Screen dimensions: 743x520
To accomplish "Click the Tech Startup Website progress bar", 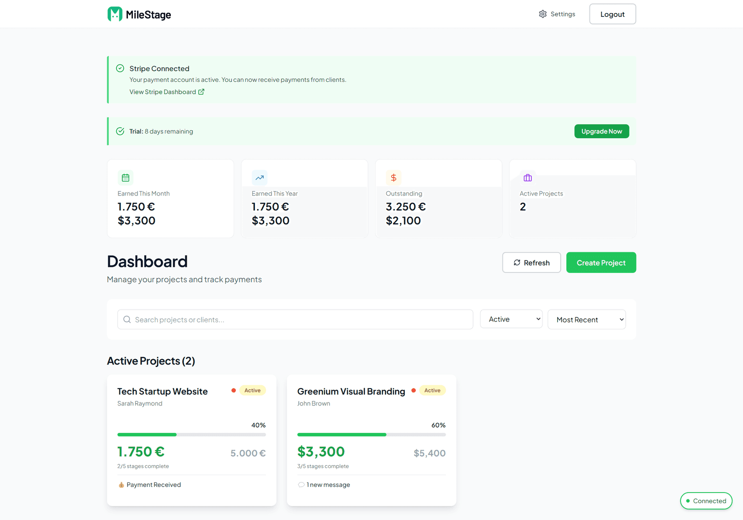I will pos(192,434).
